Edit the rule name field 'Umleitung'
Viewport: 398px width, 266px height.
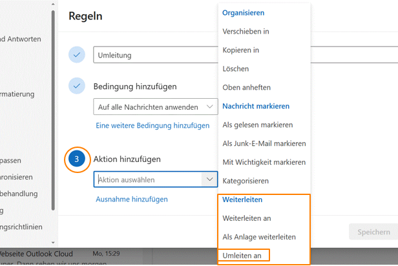(x=155, y=55)
